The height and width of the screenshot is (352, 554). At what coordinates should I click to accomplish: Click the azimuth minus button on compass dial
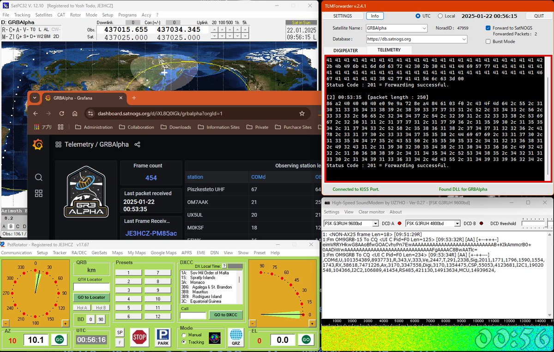[6, 323]
